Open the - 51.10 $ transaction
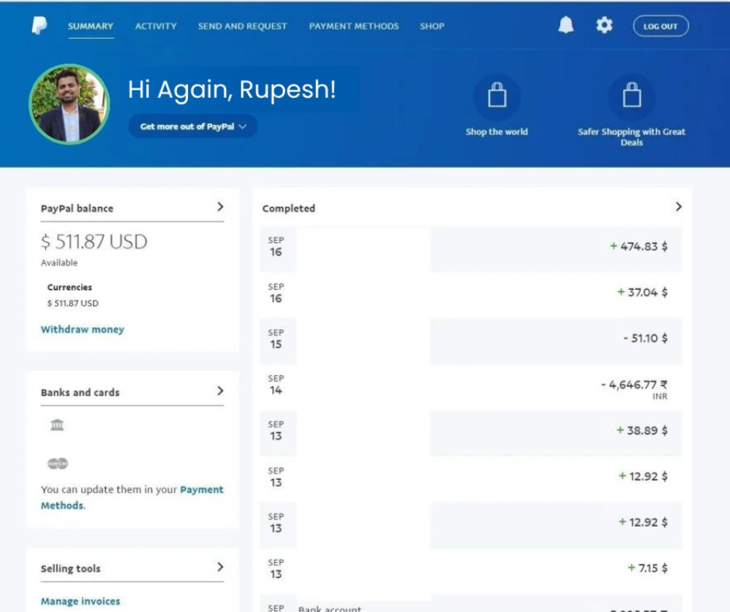730x612 pixels. (471, 342)
